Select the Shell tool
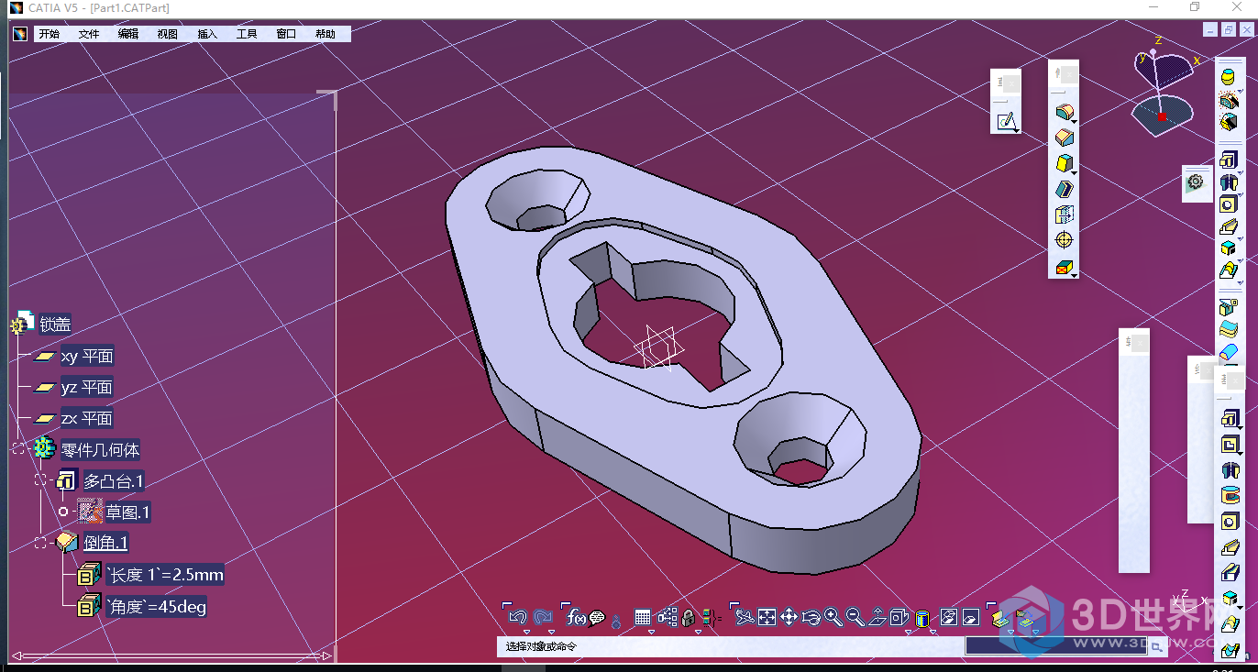This screenshot has height=672, width=1258. pyautogui.click(x=1064, y=190)
